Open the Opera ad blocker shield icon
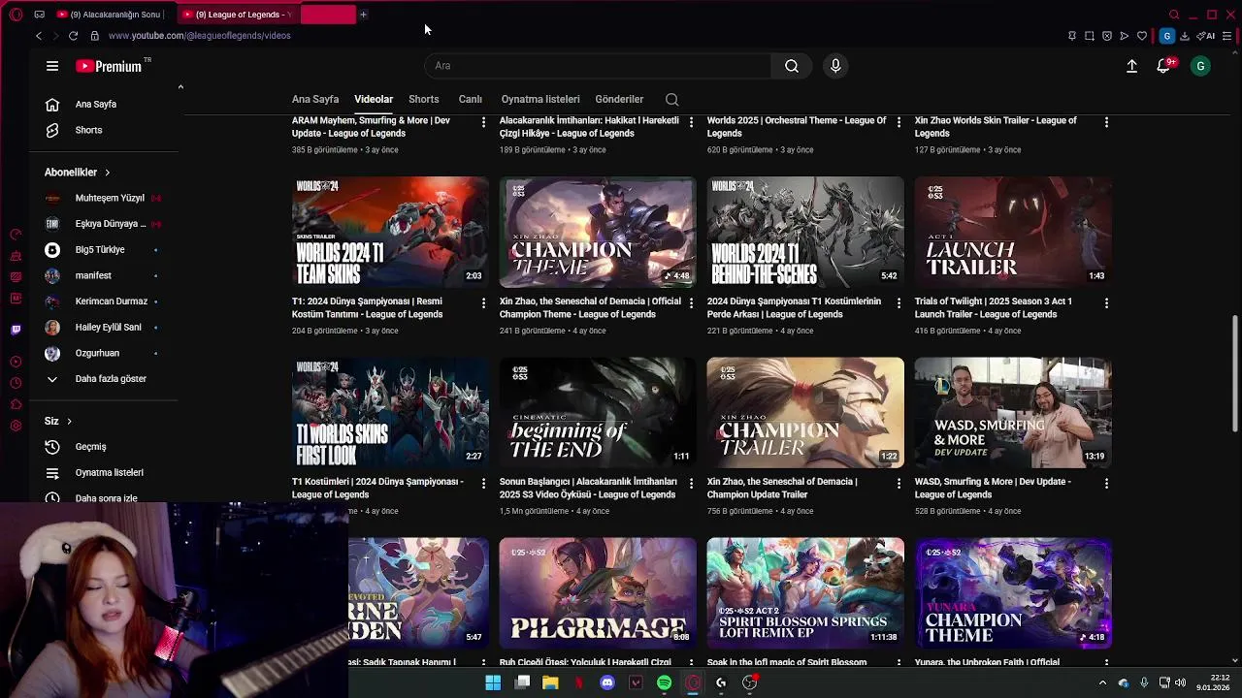 coord(1107,36)
